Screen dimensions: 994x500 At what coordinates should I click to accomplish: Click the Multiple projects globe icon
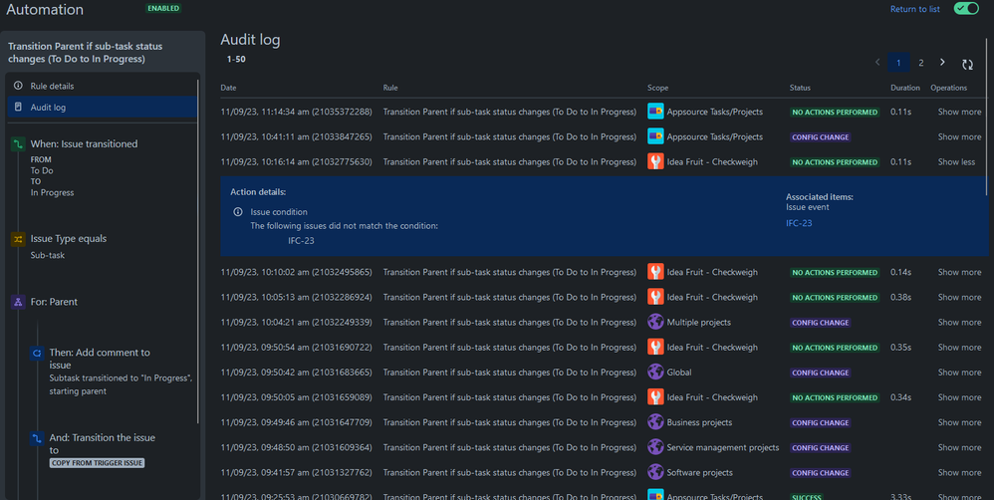click(x=655, y=322)
